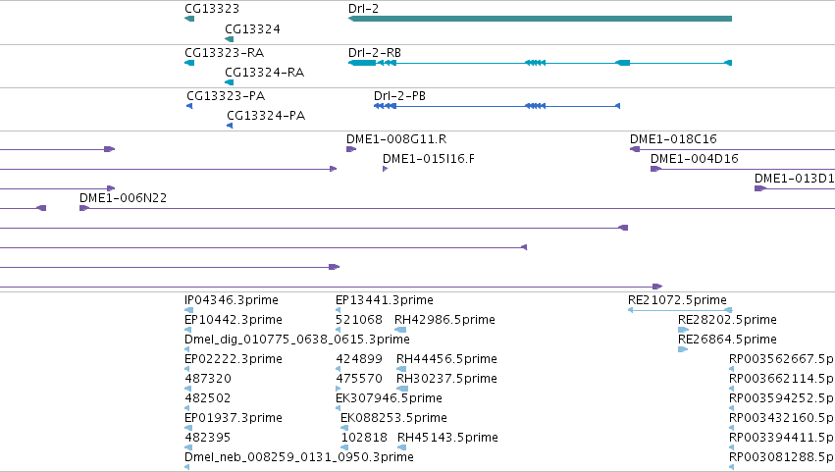The image size is (835, 472).
Task: Select the CG13324-RA transcript label
Action: pos(264,73)
